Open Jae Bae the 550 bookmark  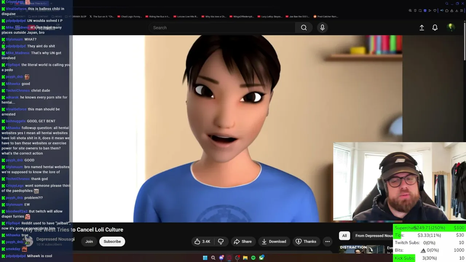(x=297, y=16)
